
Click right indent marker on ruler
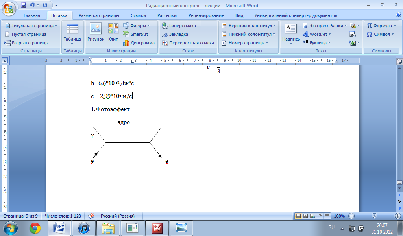tap(336, 61)
